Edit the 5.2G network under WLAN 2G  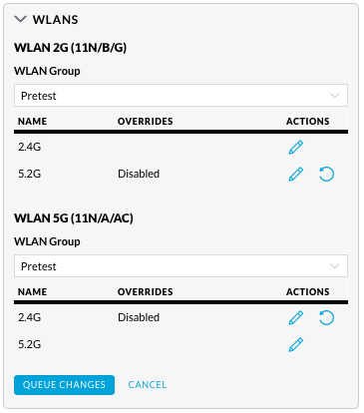(x=295, y=174)
